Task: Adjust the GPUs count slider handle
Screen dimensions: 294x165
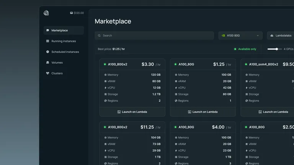Action: pyautogui.click(x=277, y=49)
